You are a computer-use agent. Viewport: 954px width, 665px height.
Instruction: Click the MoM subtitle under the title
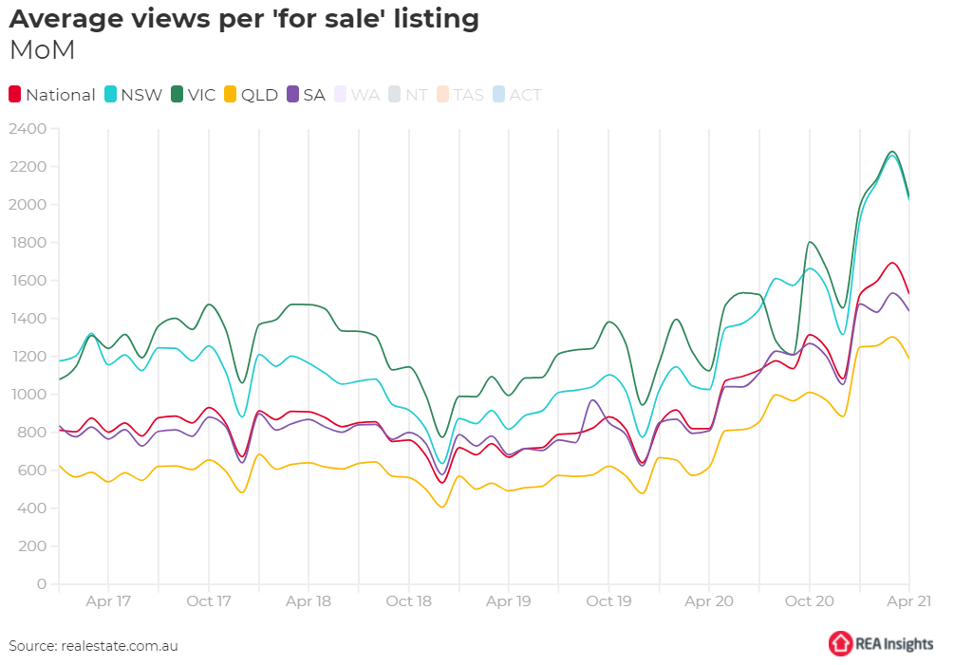pos(42,51)
